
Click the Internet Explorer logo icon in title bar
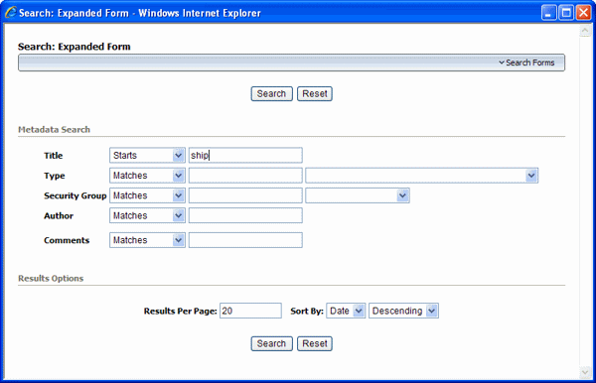(11, 13)
